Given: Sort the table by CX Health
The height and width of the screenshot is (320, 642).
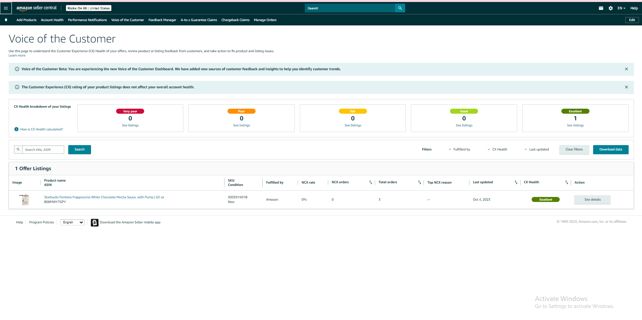Looking at the screenshot, I should [566, 182].
